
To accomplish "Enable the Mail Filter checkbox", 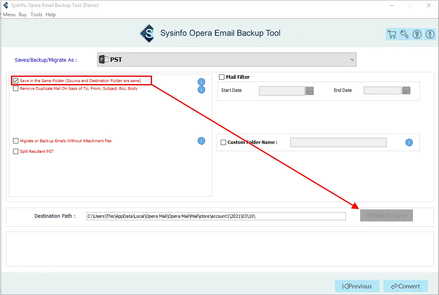I will [x=222, y=77].
